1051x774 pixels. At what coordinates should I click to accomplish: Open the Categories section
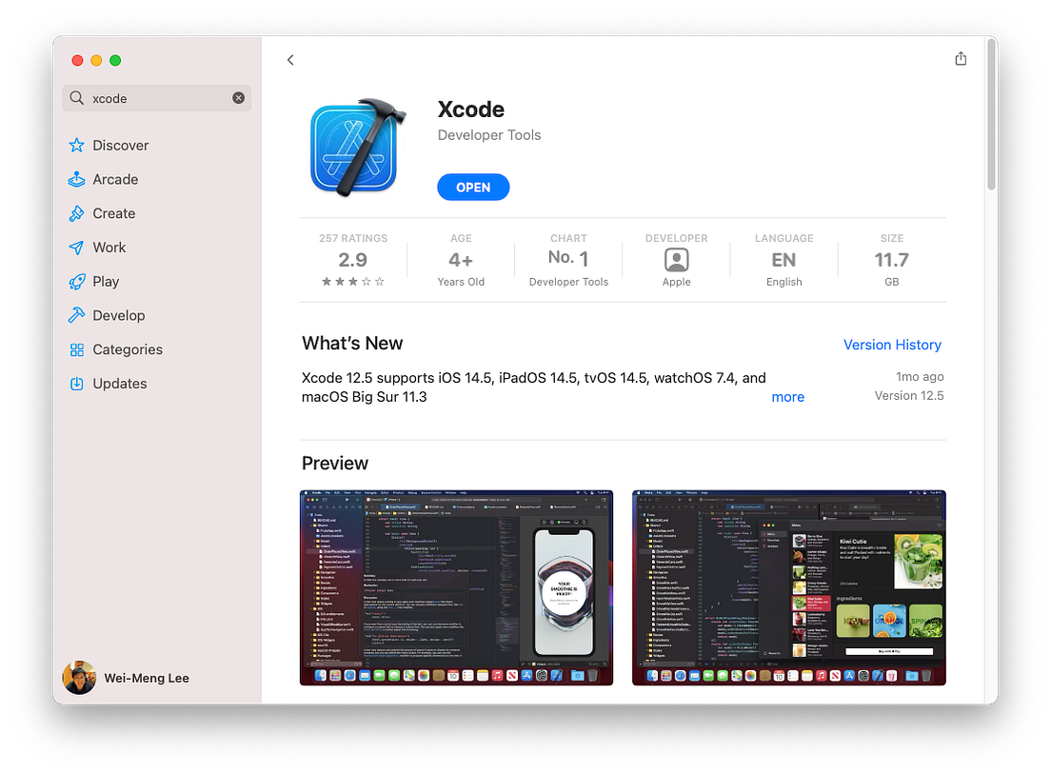click(x=128, y=349)
